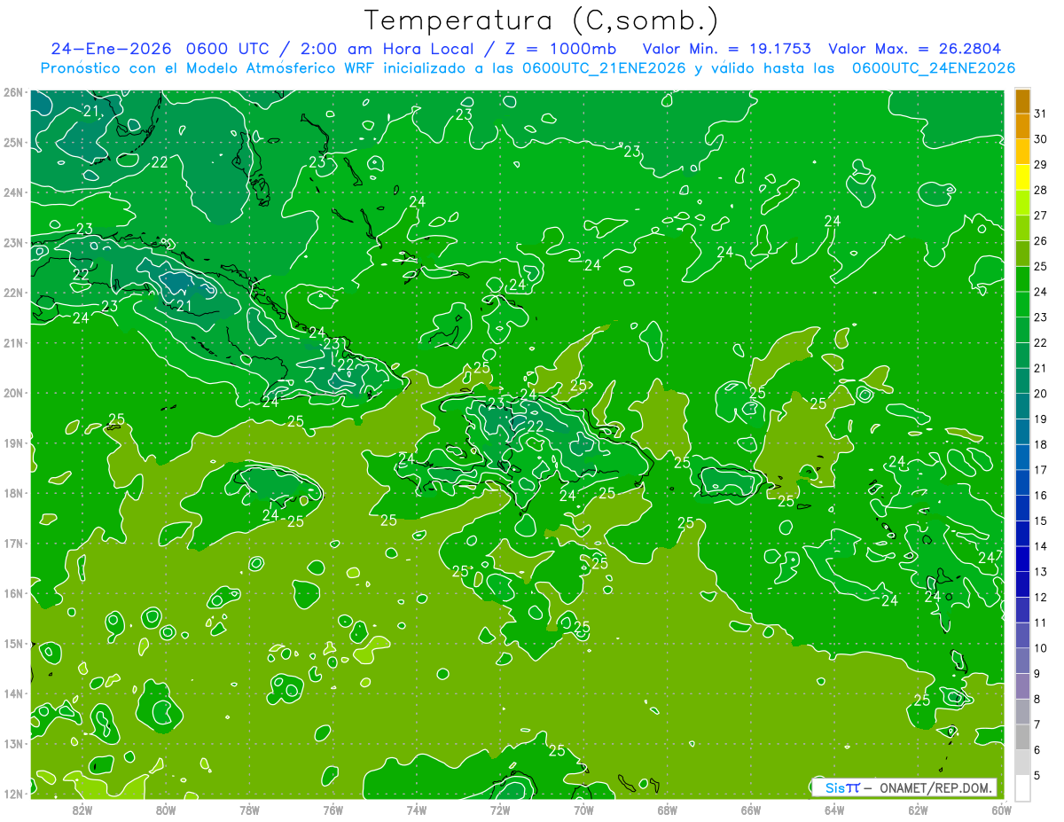Viewport: 1064px width, 822px height.
Task: Click the '13' colorbar label
Action: [1040, 572]
